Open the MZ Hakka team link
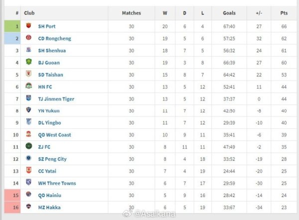 click(49, 207)
